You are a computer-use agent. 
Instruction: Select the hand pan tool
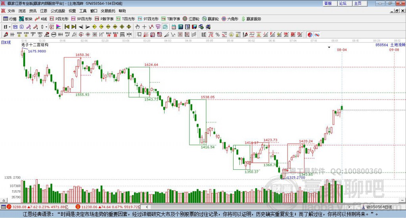(x=138, y=27)
